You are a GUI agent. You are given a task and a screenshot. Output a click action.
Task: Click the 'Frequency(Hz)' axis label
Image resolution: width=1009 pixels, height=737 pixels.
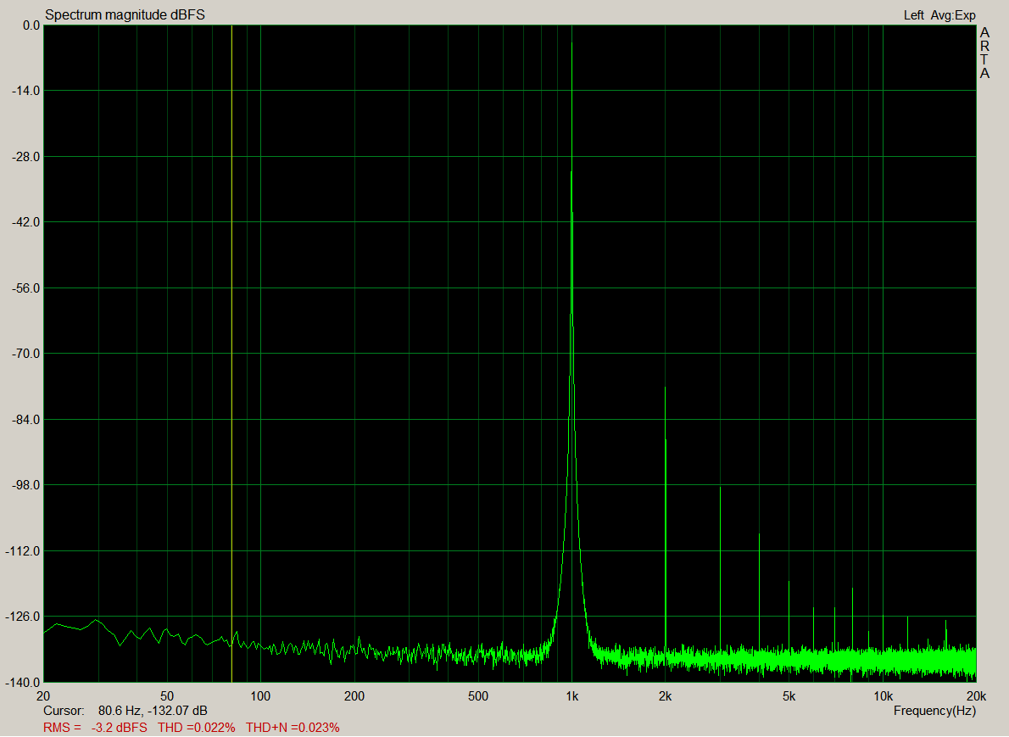(934, 711)
